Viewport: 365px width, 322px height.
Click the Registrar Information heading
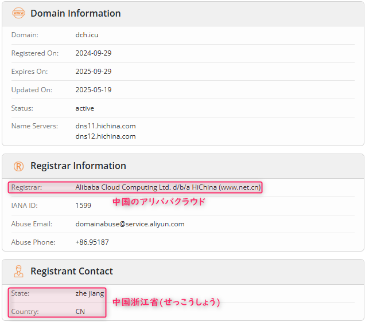(x=78, y=166)
